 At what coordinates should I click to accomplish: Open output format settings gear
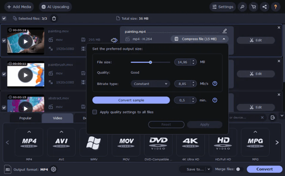[x=53, y=169]
